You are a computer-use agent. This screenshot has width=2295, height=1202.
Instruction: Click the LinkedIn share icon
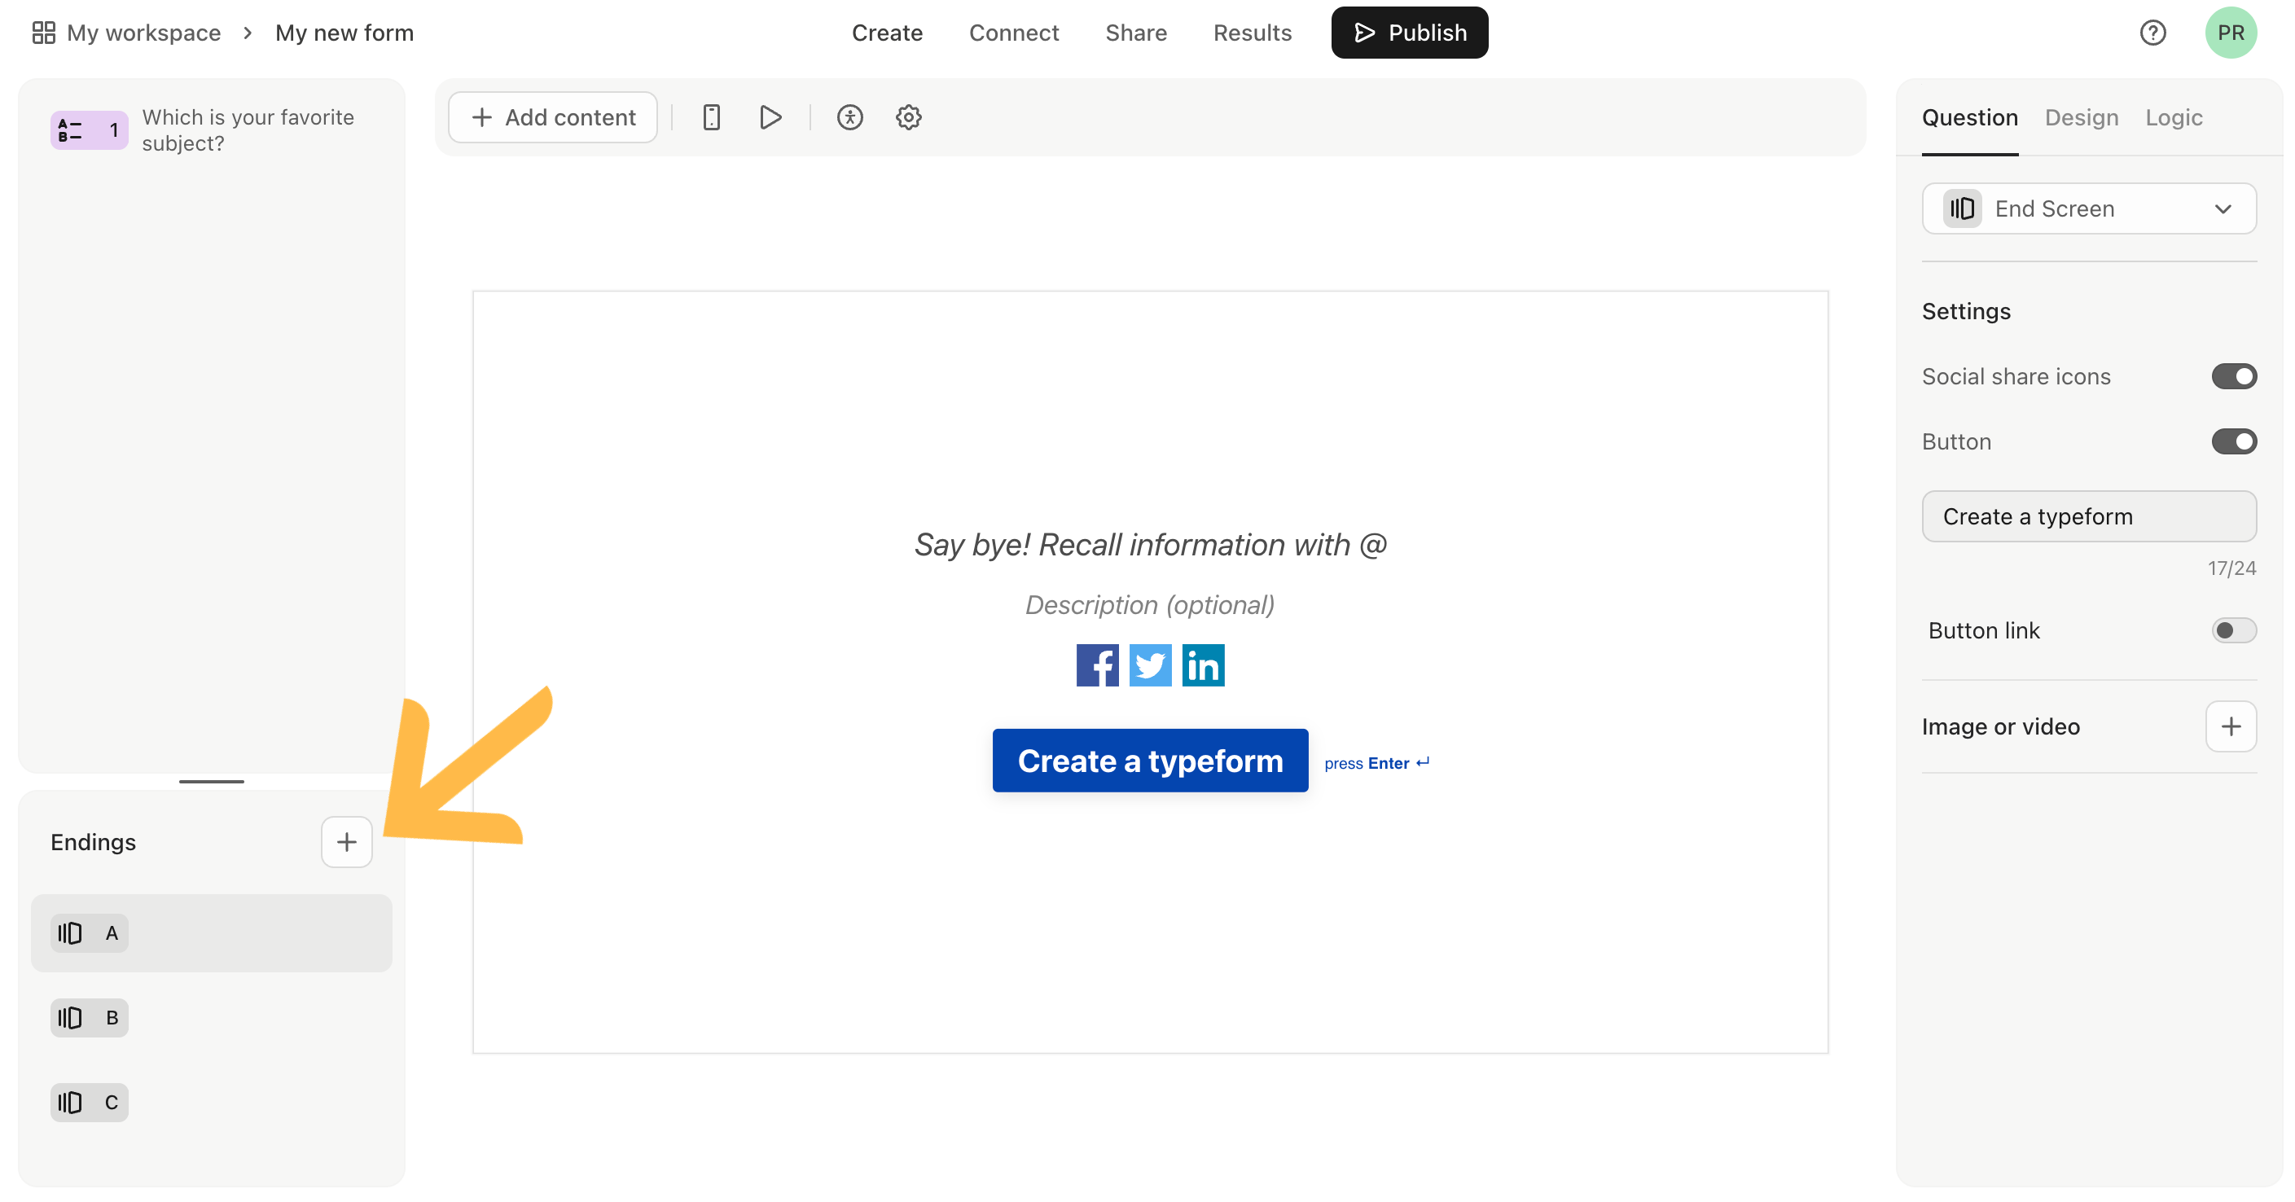(x=1203, y=665)
